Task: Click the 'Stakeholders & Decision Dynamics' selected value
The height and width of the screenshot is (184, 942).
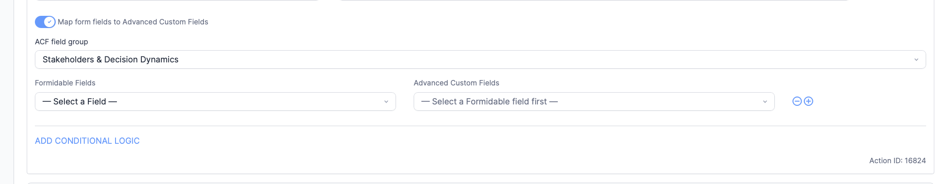Action: [111, 60]
